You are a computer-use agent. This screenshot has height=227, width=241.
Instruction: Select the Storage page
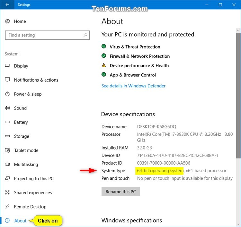22,136
